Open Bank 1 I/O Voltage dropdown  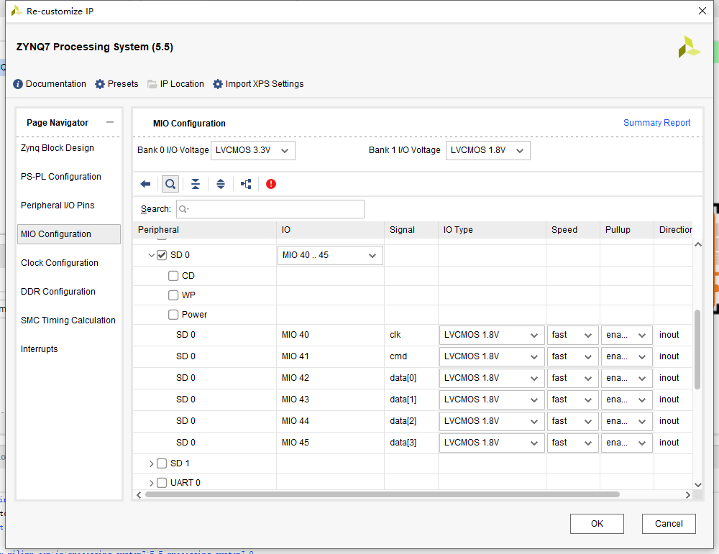tap(488, 150)
